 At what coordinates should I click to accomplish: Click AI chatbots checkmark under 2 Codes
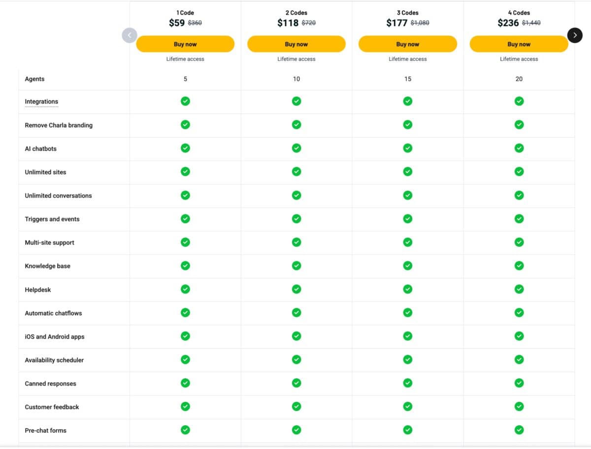coord(296,148)
